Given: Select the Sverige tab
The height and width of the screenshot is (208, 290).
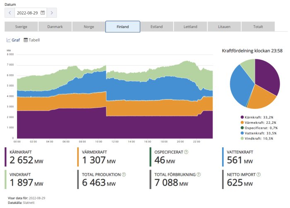Looking at the screenshot, I should [x=21, y=27].
